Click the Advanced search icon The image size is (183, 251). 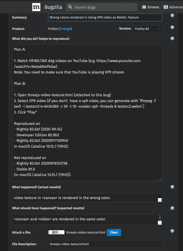(x=166, y=7)
